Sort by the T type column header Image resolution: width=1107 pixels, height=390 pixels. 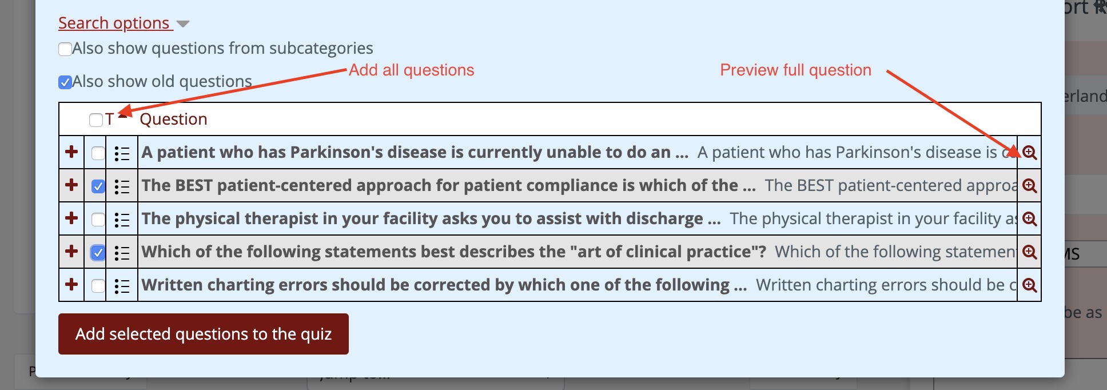click(110, 120)
